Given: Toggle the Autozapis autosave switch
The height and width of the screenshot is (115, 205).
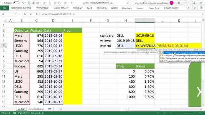Looking at the screenshot, I should (x=16, y=3).
